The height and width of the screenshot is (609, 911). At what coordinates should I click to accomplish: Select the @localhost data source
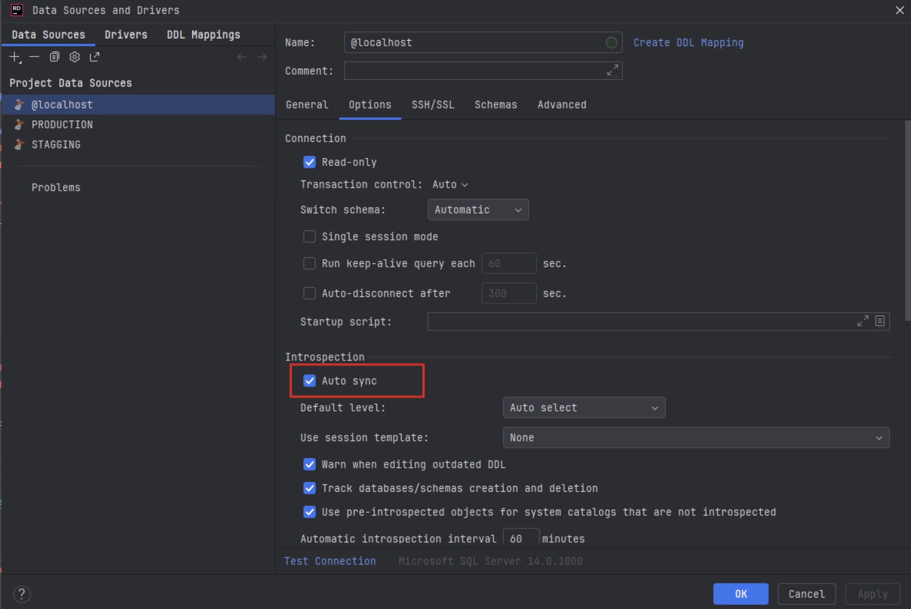point(138,105)
